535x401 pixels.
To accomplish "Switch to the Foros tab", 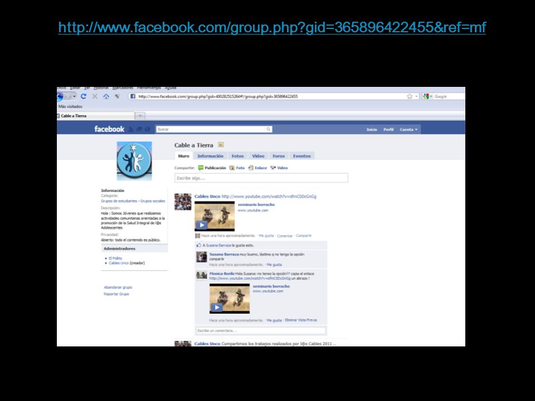I will coord(279,156).
